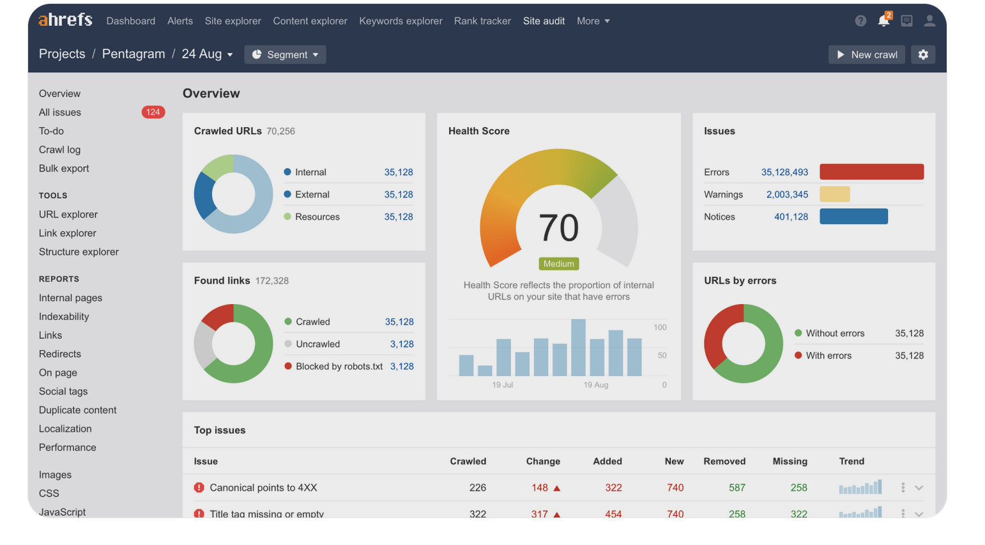Screen dimensions: 985x545
Task: Open Crawl log in sidebar
Action: point(59,150)
